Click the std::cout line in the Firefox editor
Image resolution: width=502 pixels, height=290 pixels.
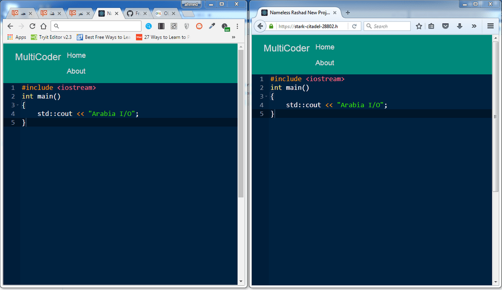[337, 105]
